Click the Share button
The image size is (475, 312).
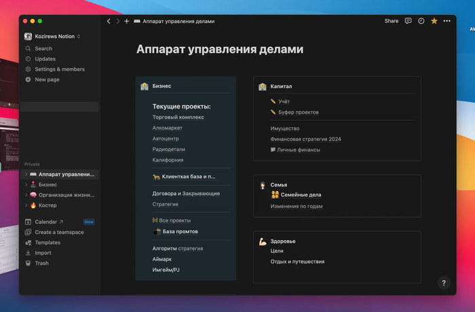point(392,21)
